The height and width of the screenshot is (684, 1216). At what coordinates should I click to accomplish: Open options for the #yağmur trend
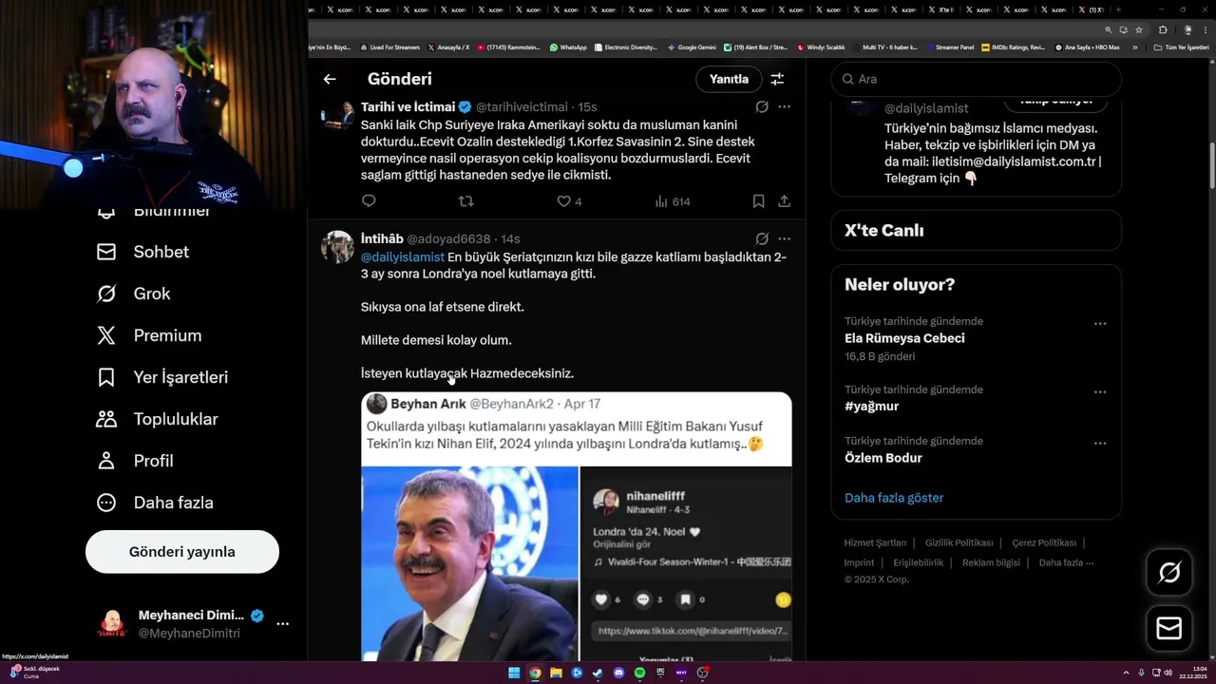(x=1100, y=392)
